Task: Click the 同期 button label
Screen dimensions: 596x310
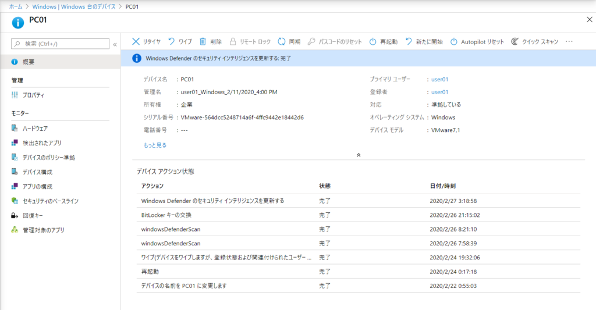Action: (x=295, y=42)
